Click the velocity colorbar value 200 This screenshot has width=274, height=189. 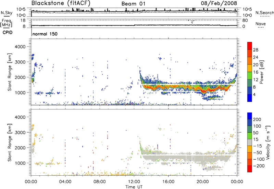pyautogui.click(x=257, y=119)
